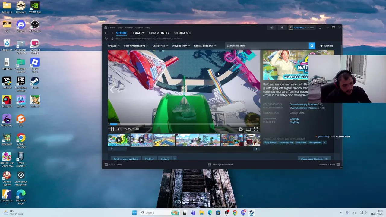The width and height of the screenshot is (386, 217).
Task: Open the Brawlhalla desktop shortcut
Action: [x=7, y=139]
